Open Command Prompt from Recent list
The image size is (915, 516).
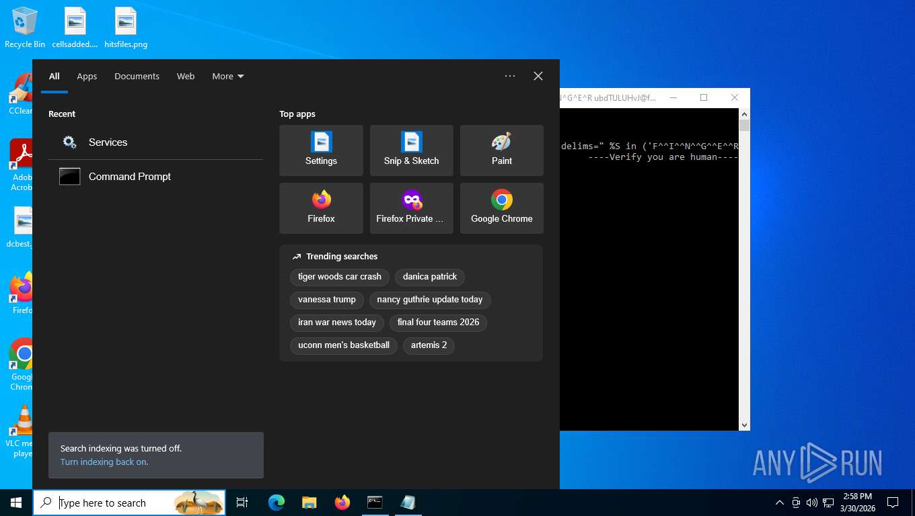point(155,177)
